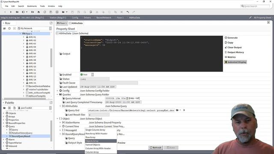Select Single Column Array option

click(x=101, y=130)
